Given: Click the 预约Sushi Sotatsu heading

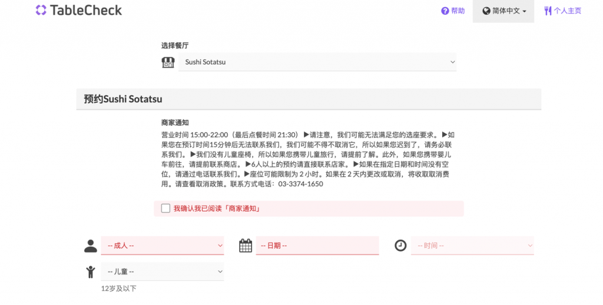Looking at the screenshot, I should point(123,99).
